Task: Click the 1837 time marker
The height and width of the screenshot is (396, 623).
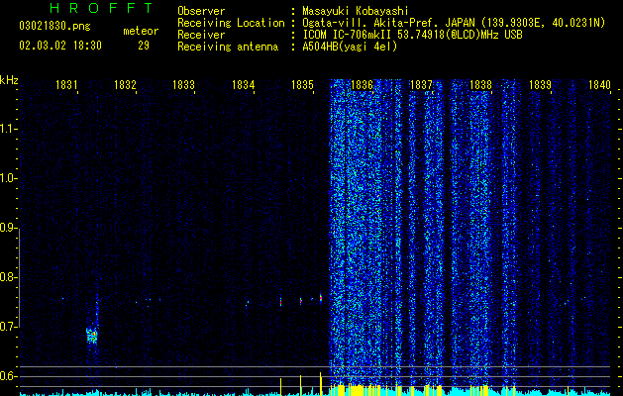Action: 421,85
